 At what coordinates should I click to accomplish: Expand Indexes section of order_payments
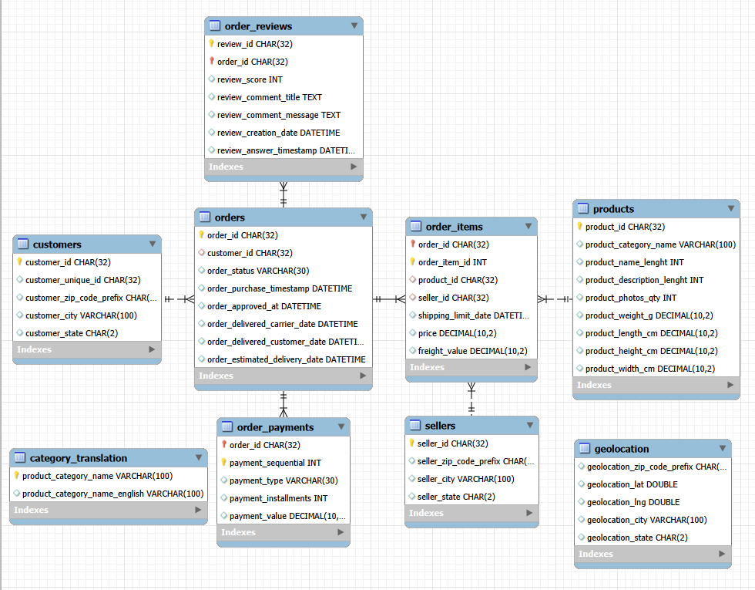[x=341, y=532]
